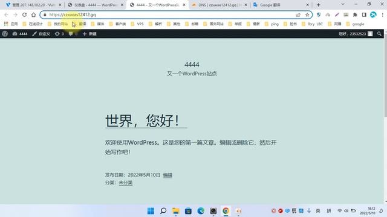
Task: Open Windows taskbar search
Action: click(163, 211)
